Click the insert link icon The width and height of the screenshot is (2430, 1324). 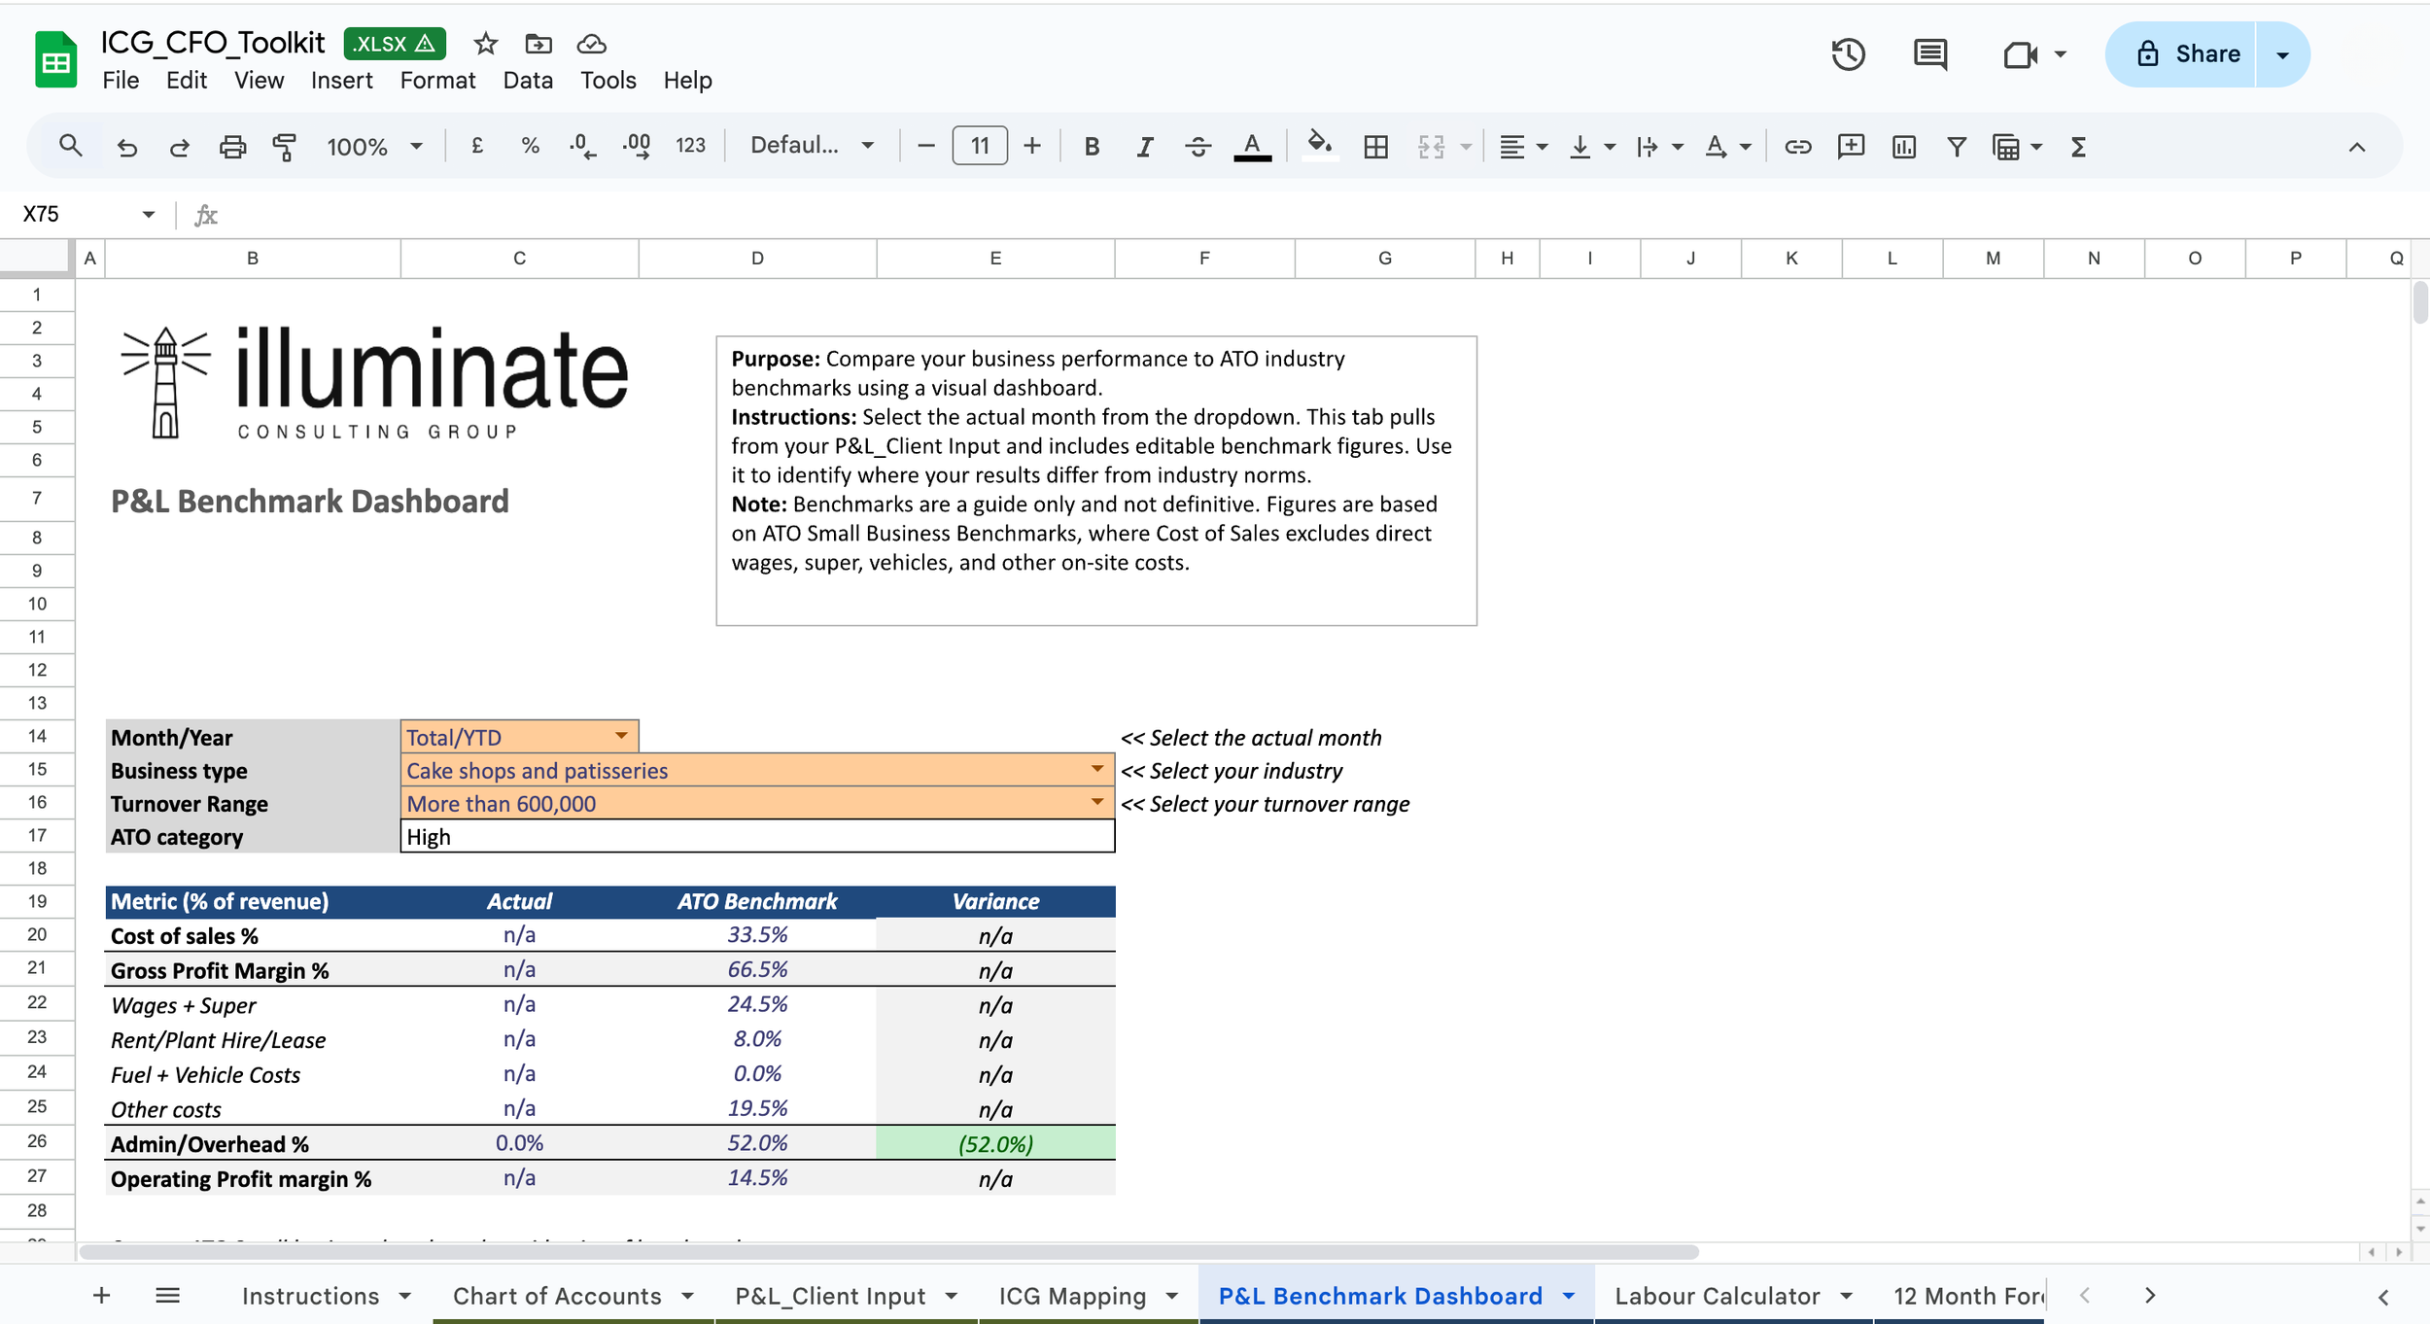1797,147
